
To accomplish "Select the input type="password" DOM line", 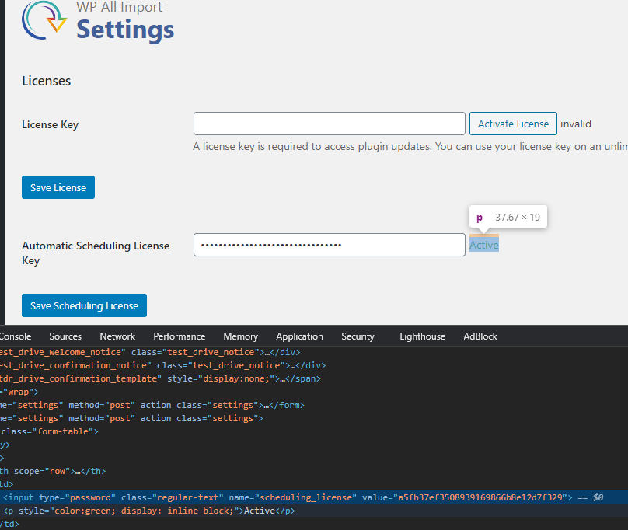I will click(x=314, y=497).
